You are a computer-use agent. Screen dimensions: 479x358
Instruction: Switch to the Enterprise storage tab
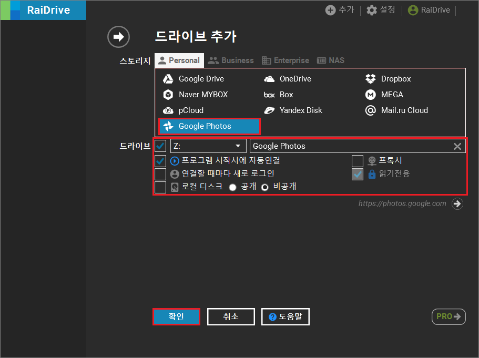[x=286, y=60]
